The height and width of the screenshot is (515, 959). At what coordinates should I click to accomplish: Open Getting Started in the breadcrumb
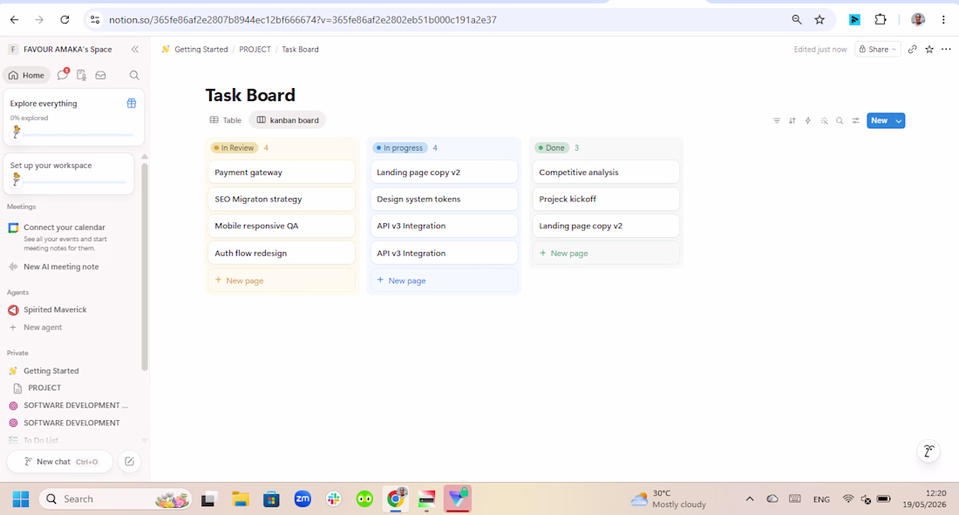point(194,50)
